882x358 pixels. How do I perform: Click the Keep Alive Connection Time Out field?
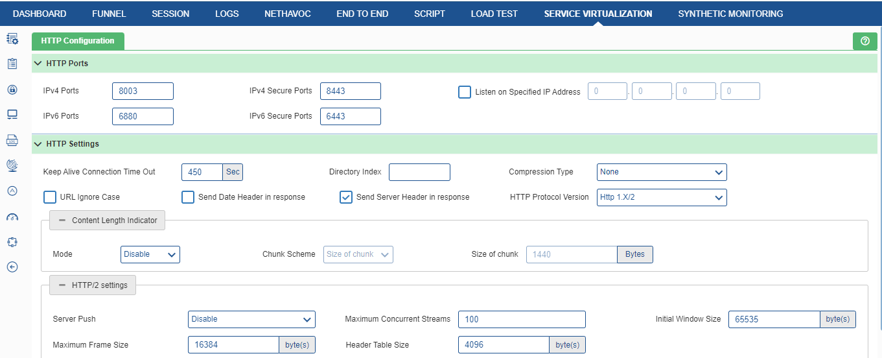[x=202, y=172]
